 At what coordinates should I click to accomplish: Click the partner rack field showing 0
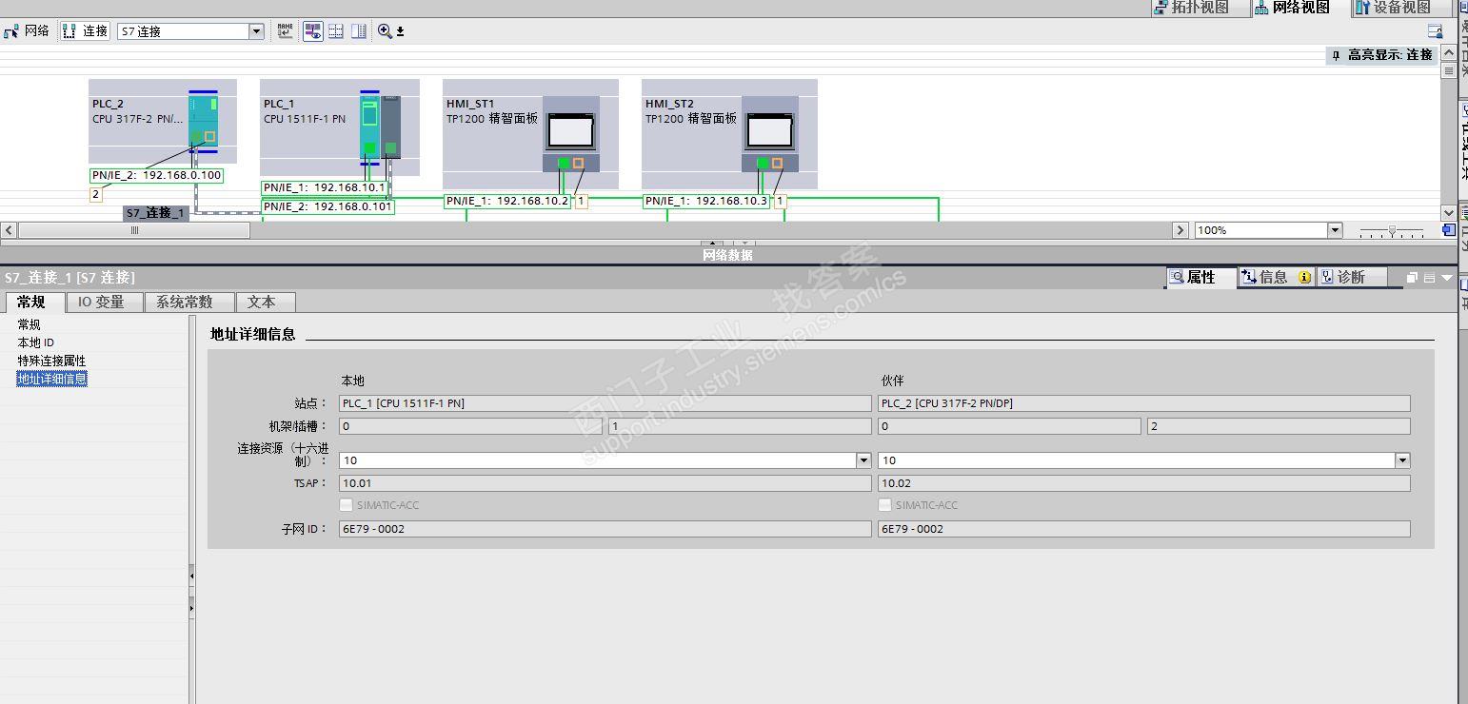(x=1009, y=426)
